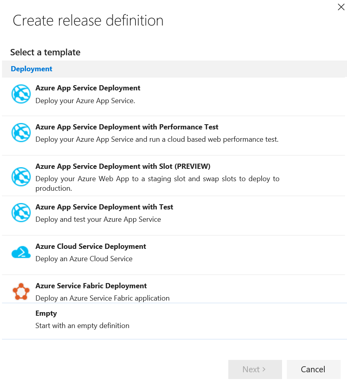Viewport: 347px width, 385px height.
Task: Click the orange Service Fabric icon
Action: click(21, 291)
